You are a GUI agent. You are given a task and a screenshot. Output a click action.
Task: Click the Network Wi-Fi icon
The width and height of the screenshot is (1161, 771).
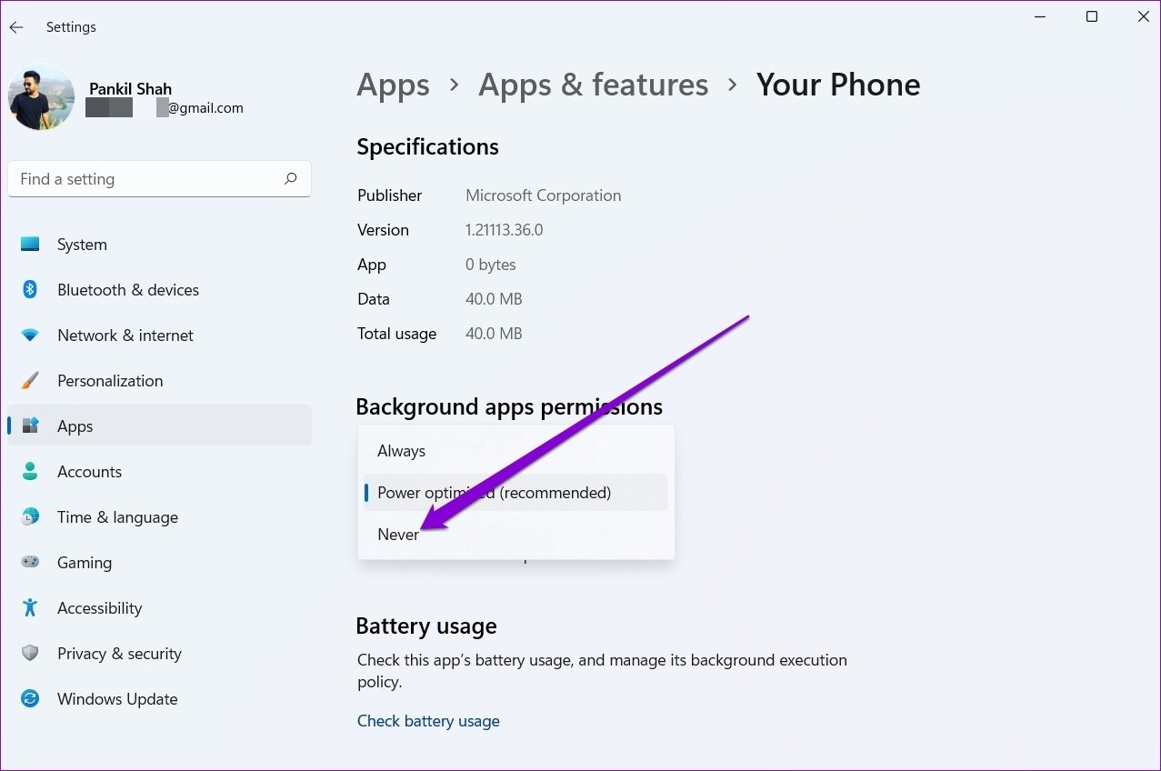click(30, 335)
